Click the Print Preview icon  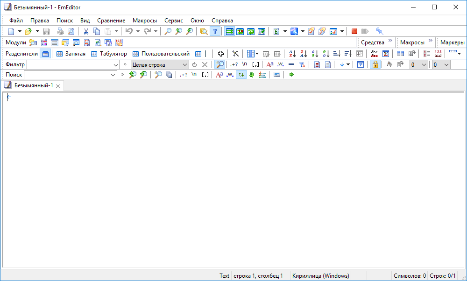coord(71,31)
